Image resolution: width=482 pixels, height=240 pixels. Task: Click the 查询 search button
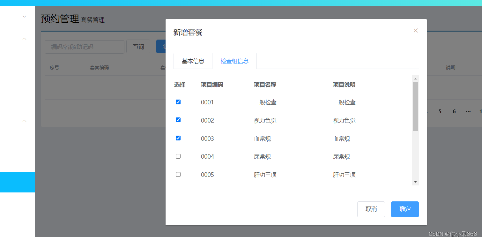point(138,46)
